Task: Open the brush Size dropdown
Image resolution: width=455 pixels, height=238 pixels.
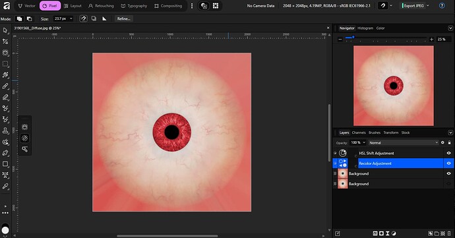Action: coord(71,18)
